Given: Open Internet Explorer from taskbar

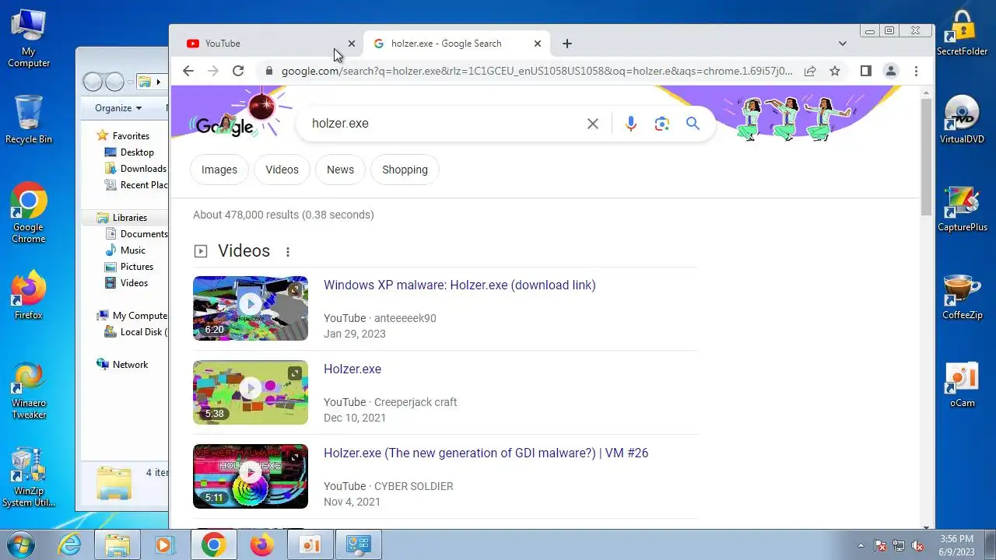Looking at the screenshot, I should click(x=69, y=544).
